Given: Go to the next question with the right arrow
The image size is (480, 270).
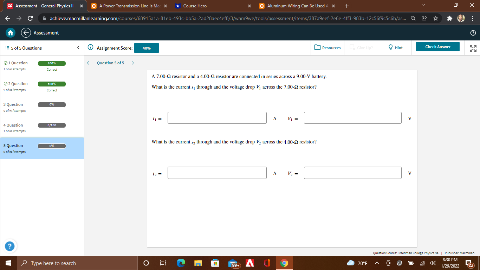Looking at the screenshot, I should tap(132, 63).
